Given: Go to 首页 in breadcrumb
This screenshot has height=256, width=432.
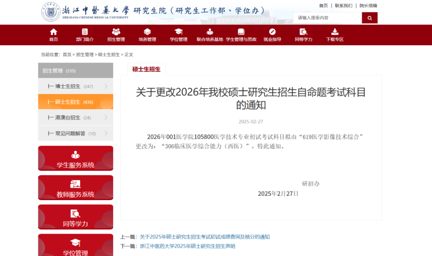Looking at the screenshot, I should pos(67,54).
